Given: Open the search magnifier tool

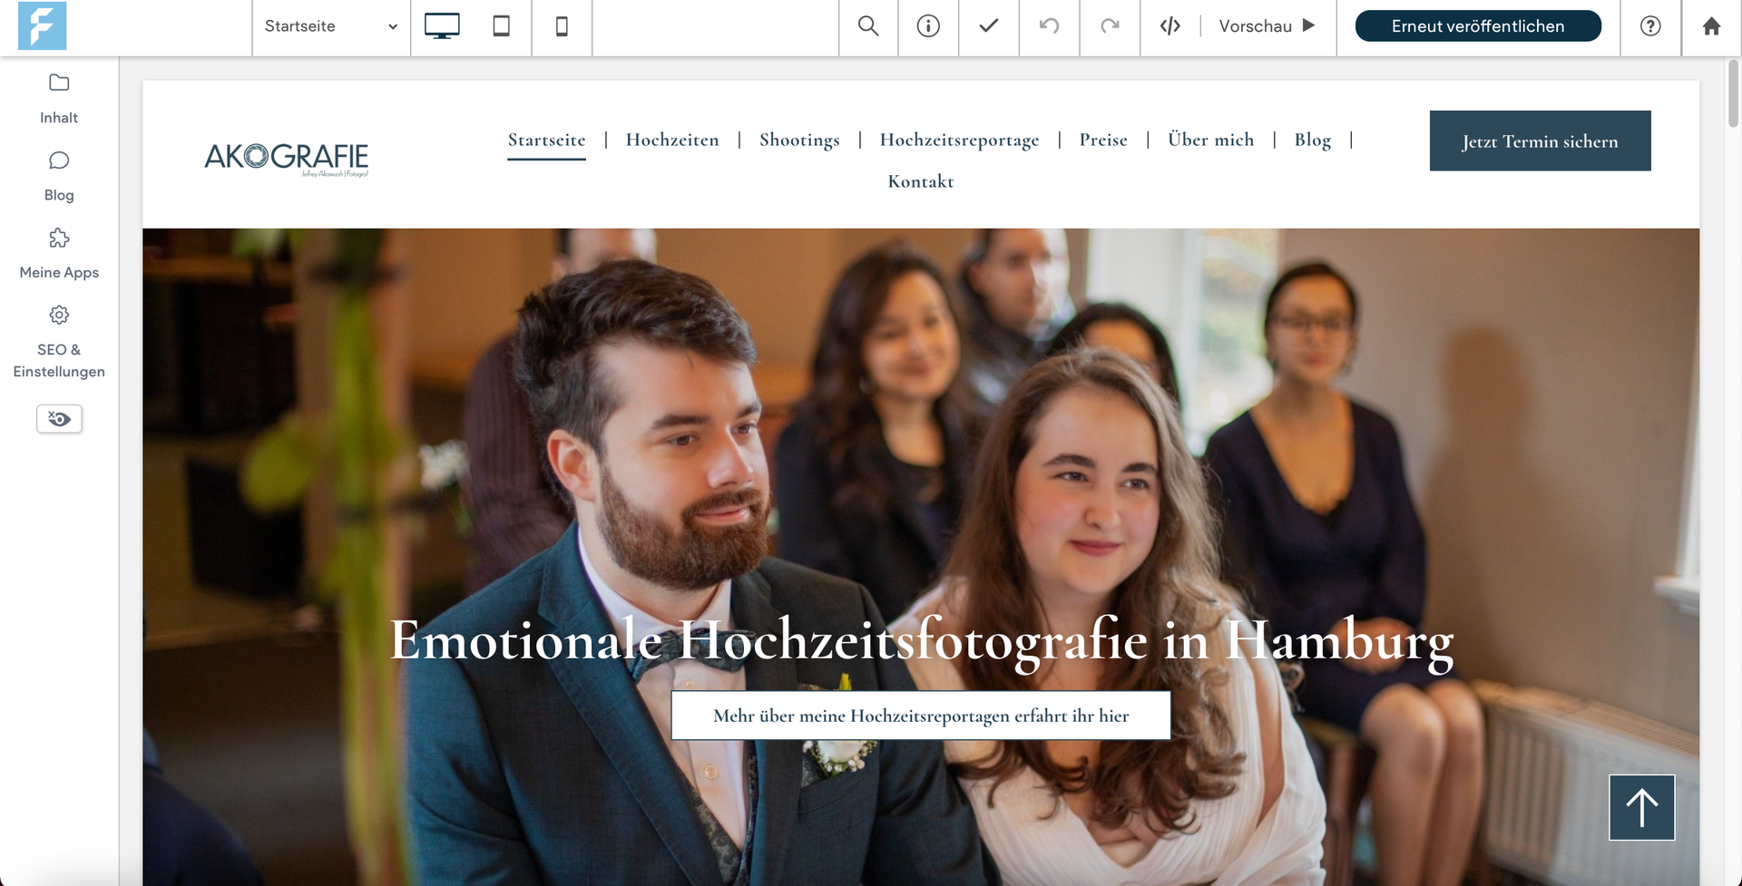Looking at the screenshot, I should [x=868, y=26].
